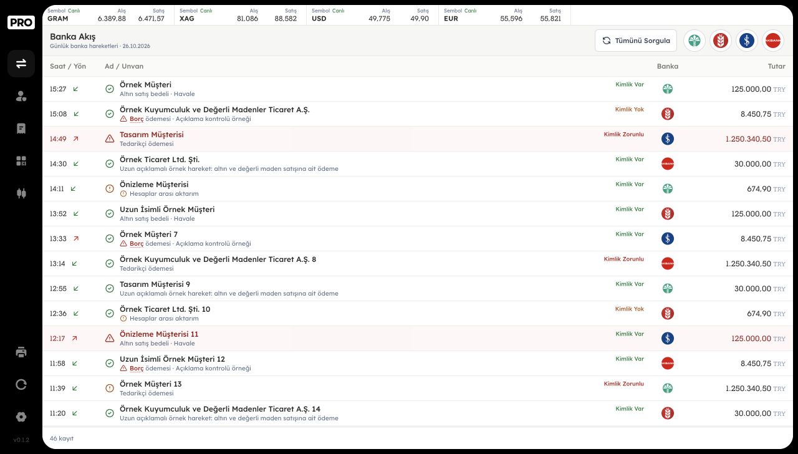Select the XAG ticker in top bar
This screenshot has width=798, height=454.
click(x=241, y=15)
